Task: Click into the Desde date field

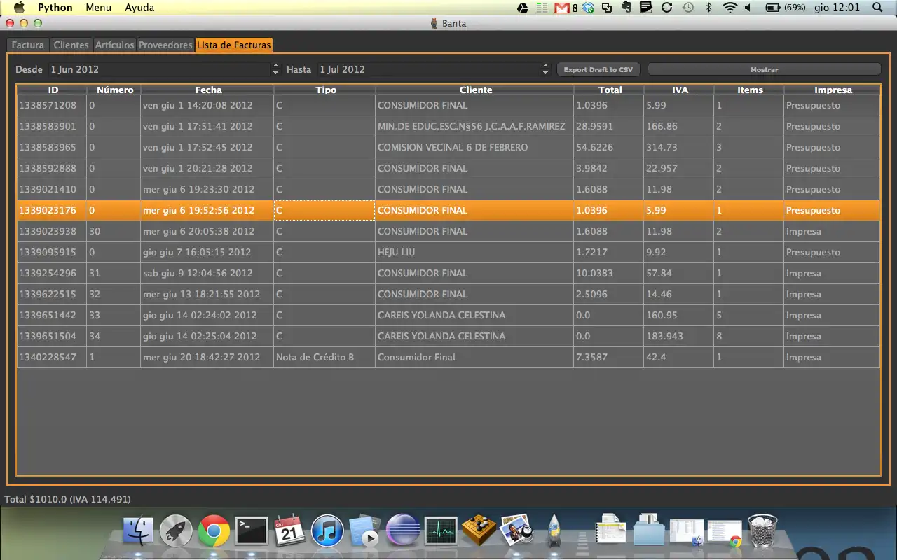Action: click(x=159, y=69)
